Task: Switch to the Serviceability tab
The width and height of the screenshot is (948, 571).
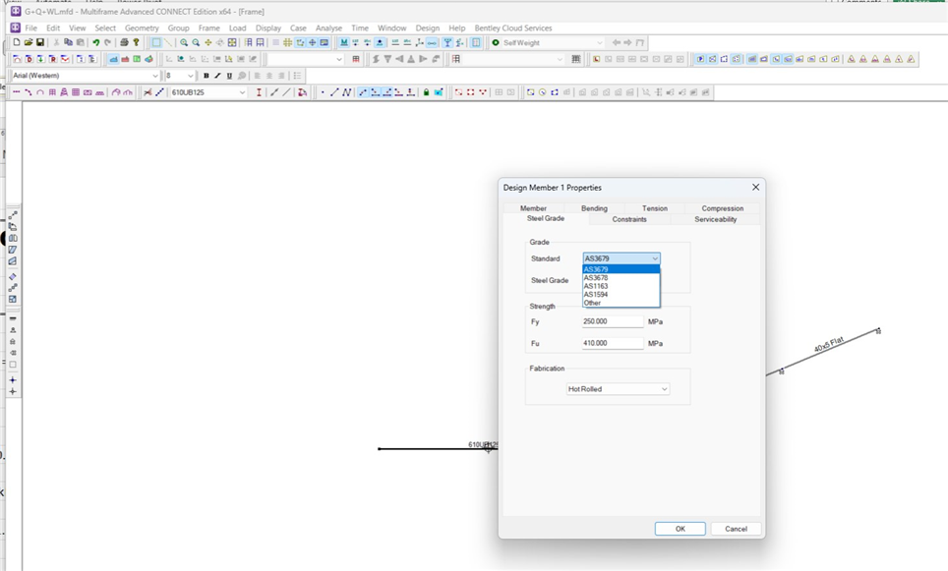Action: pos(716,219)
